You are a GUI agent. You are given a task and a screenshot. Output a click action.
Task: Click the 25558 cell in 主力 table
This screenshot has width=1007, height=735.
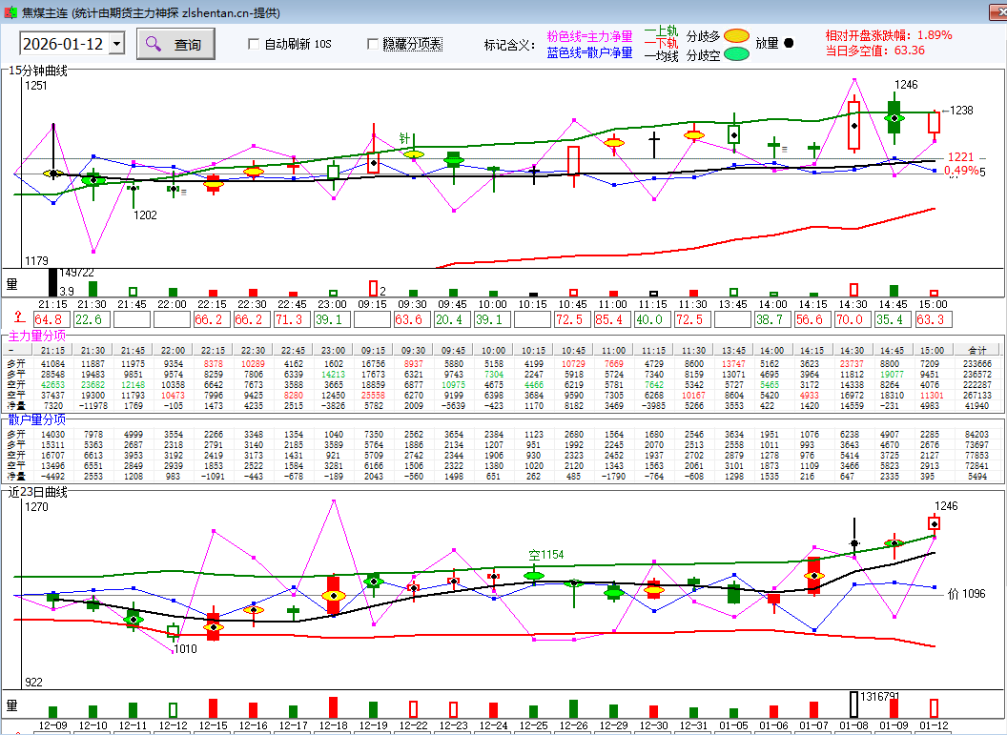(373, 396)
